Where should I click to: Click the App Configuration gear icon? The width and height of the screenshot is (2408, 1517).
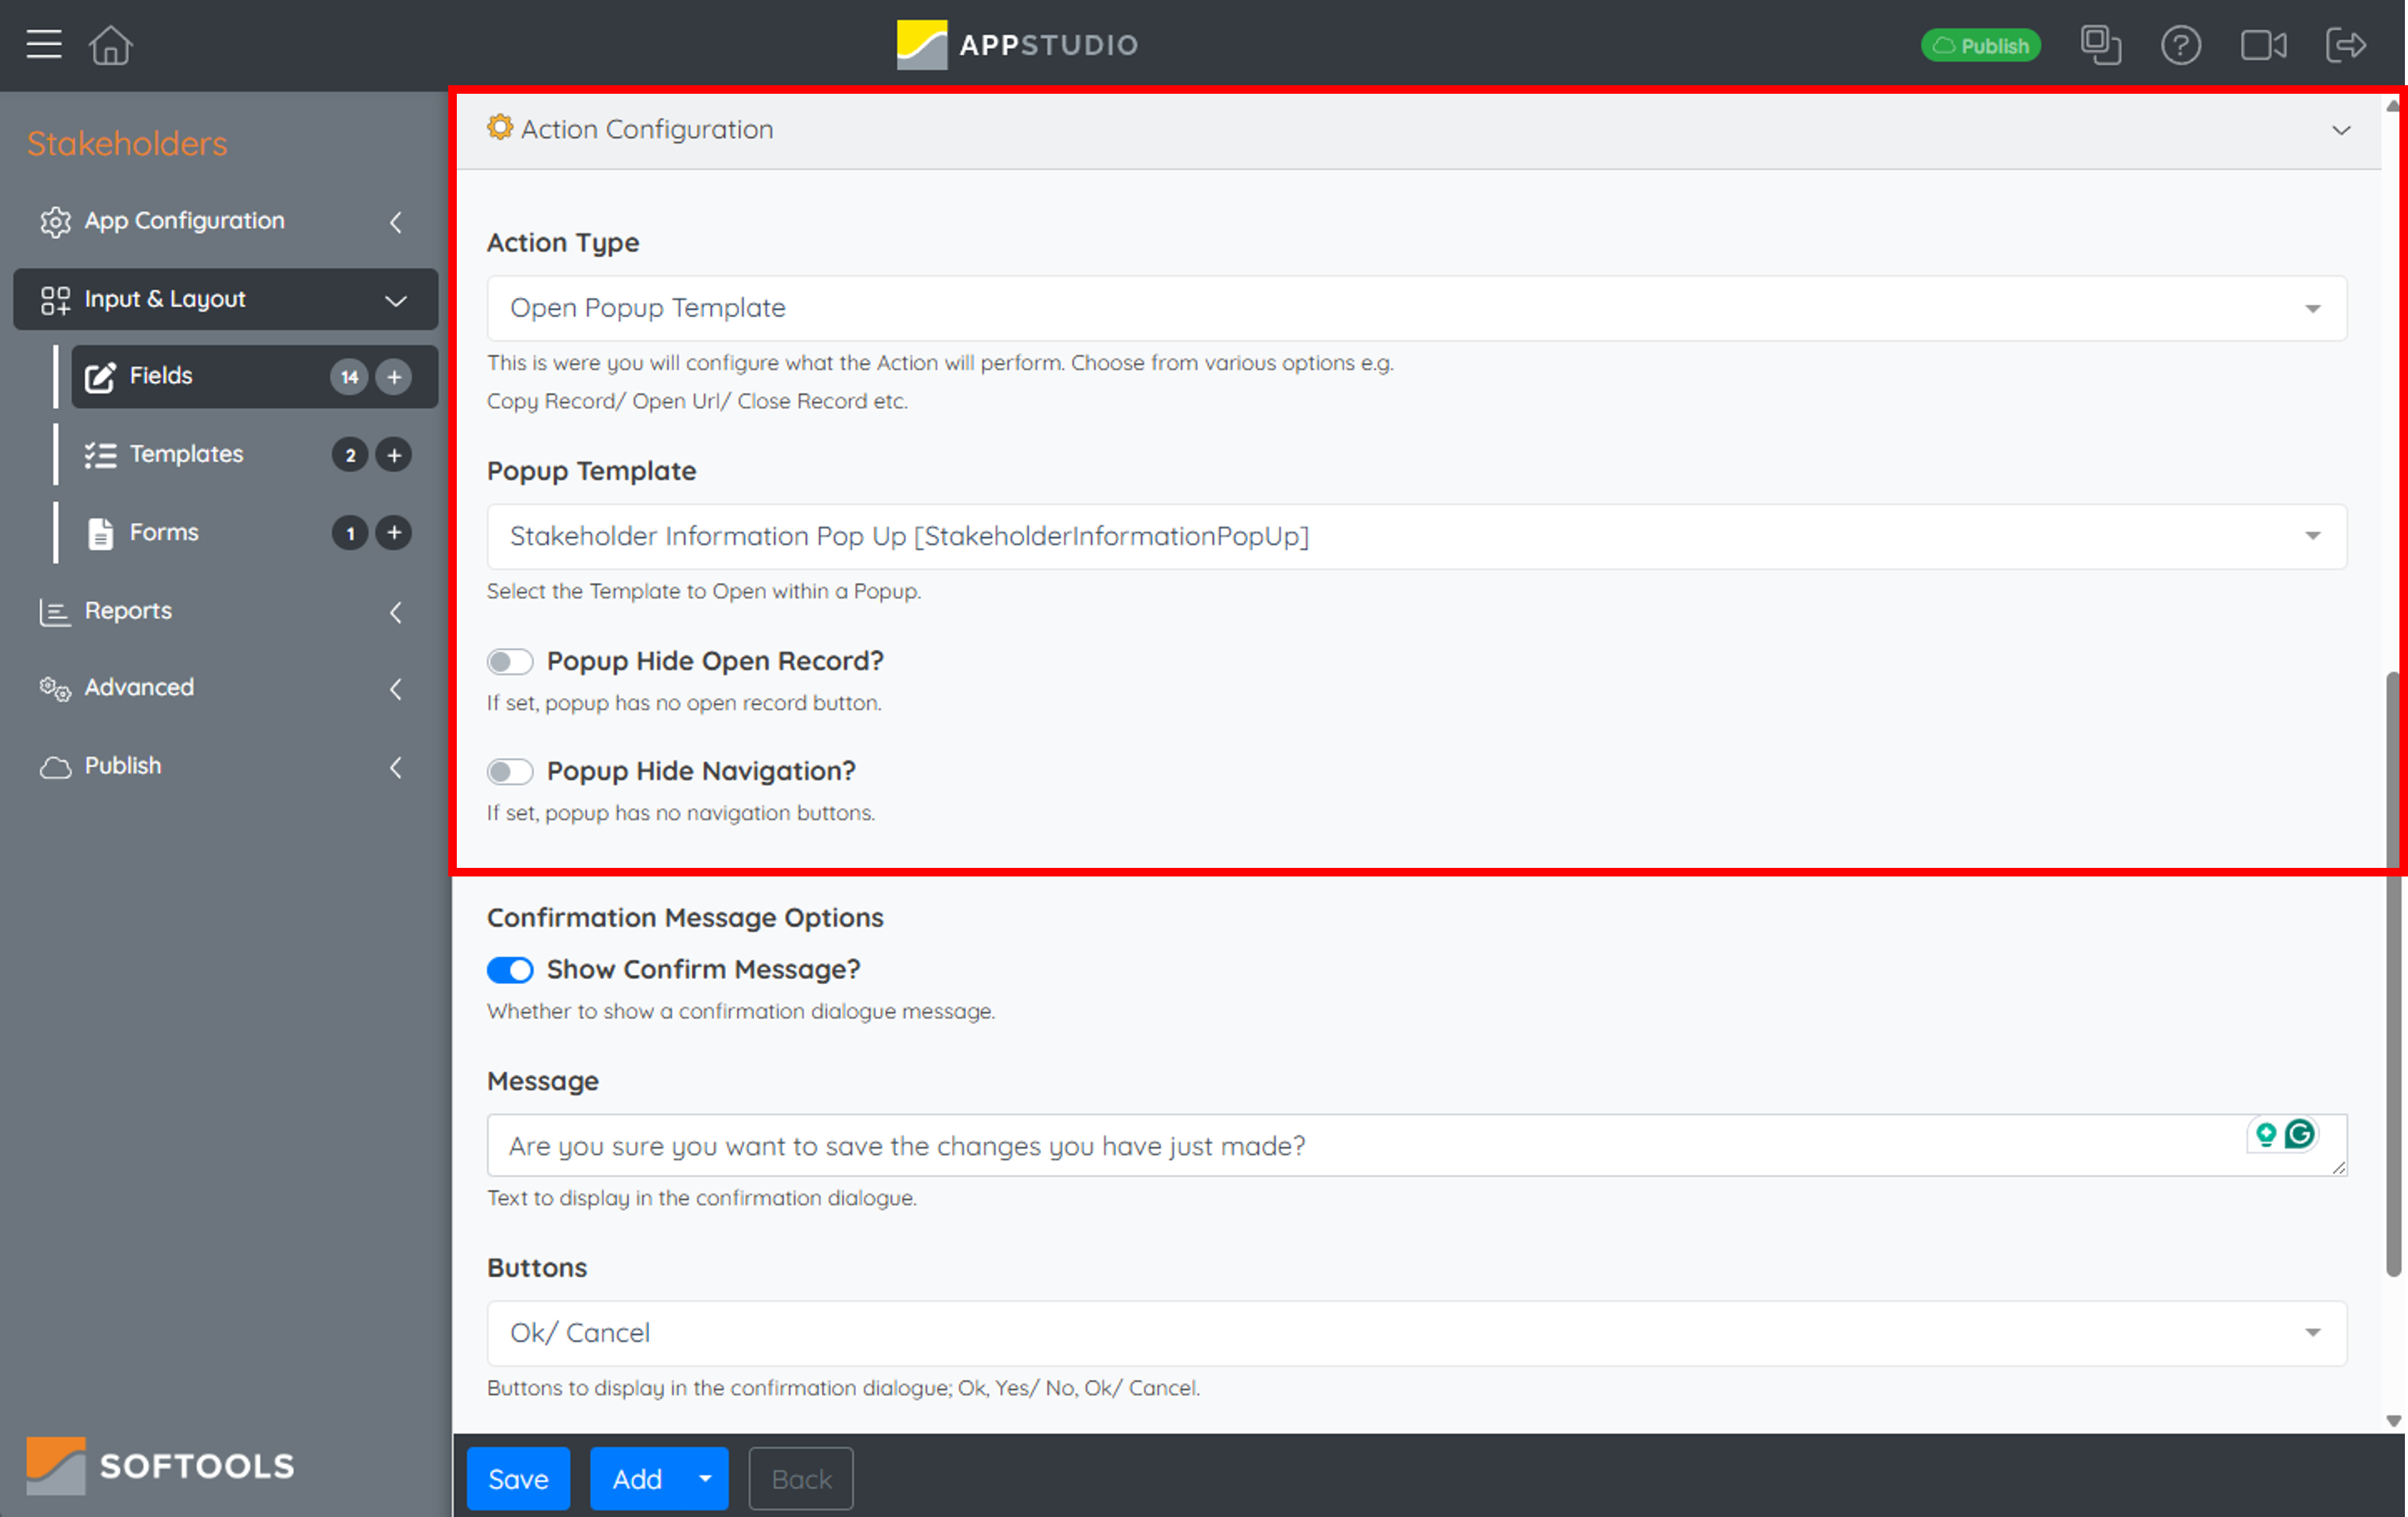(55, 222)
